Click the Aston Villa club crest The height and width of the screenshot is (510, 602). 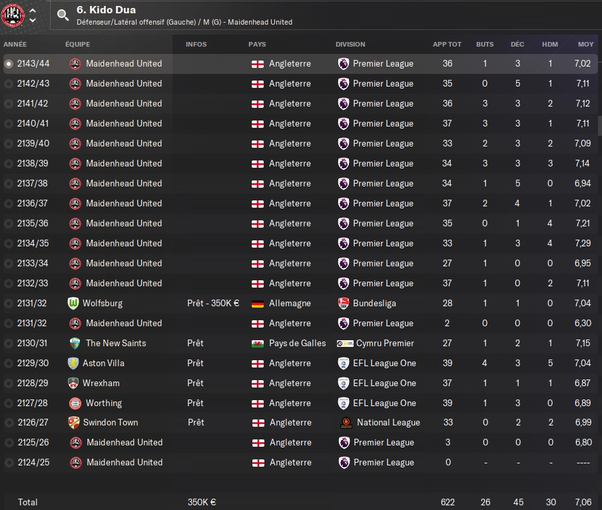(x=73, y=363)
